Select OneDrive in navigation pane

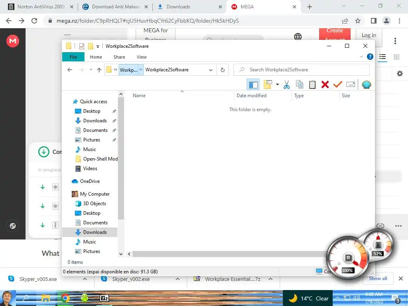point(90,181)
